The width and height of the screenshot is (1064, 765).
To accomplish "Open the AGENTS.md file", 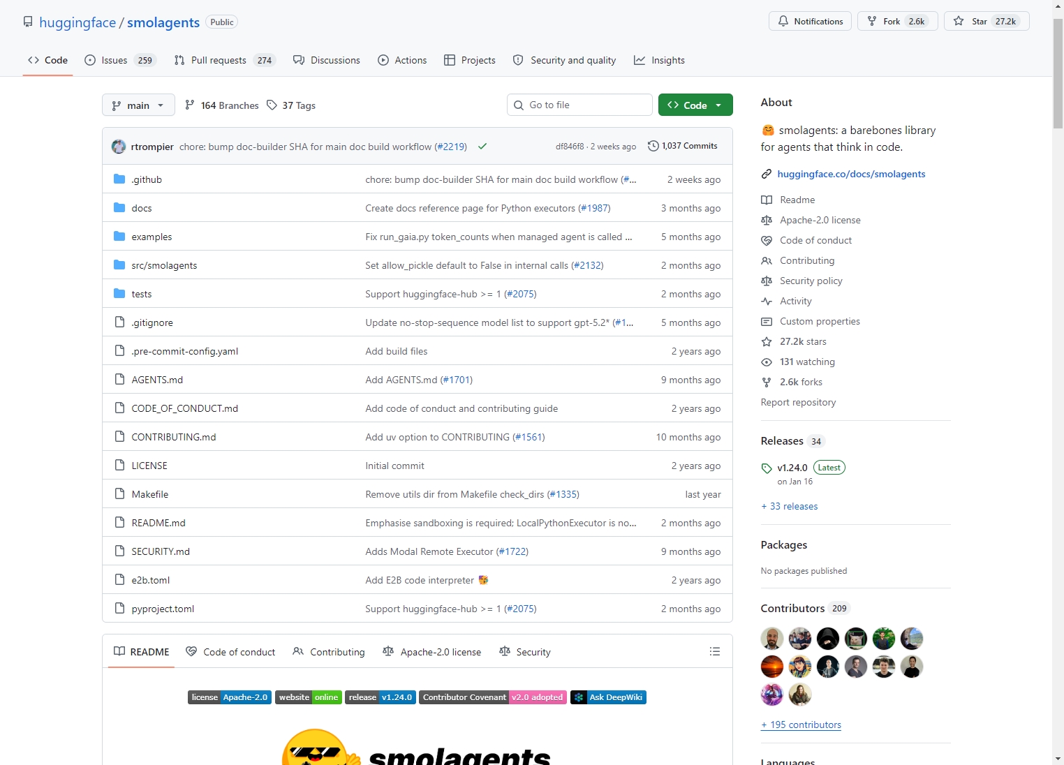I will tap(157, 380).
